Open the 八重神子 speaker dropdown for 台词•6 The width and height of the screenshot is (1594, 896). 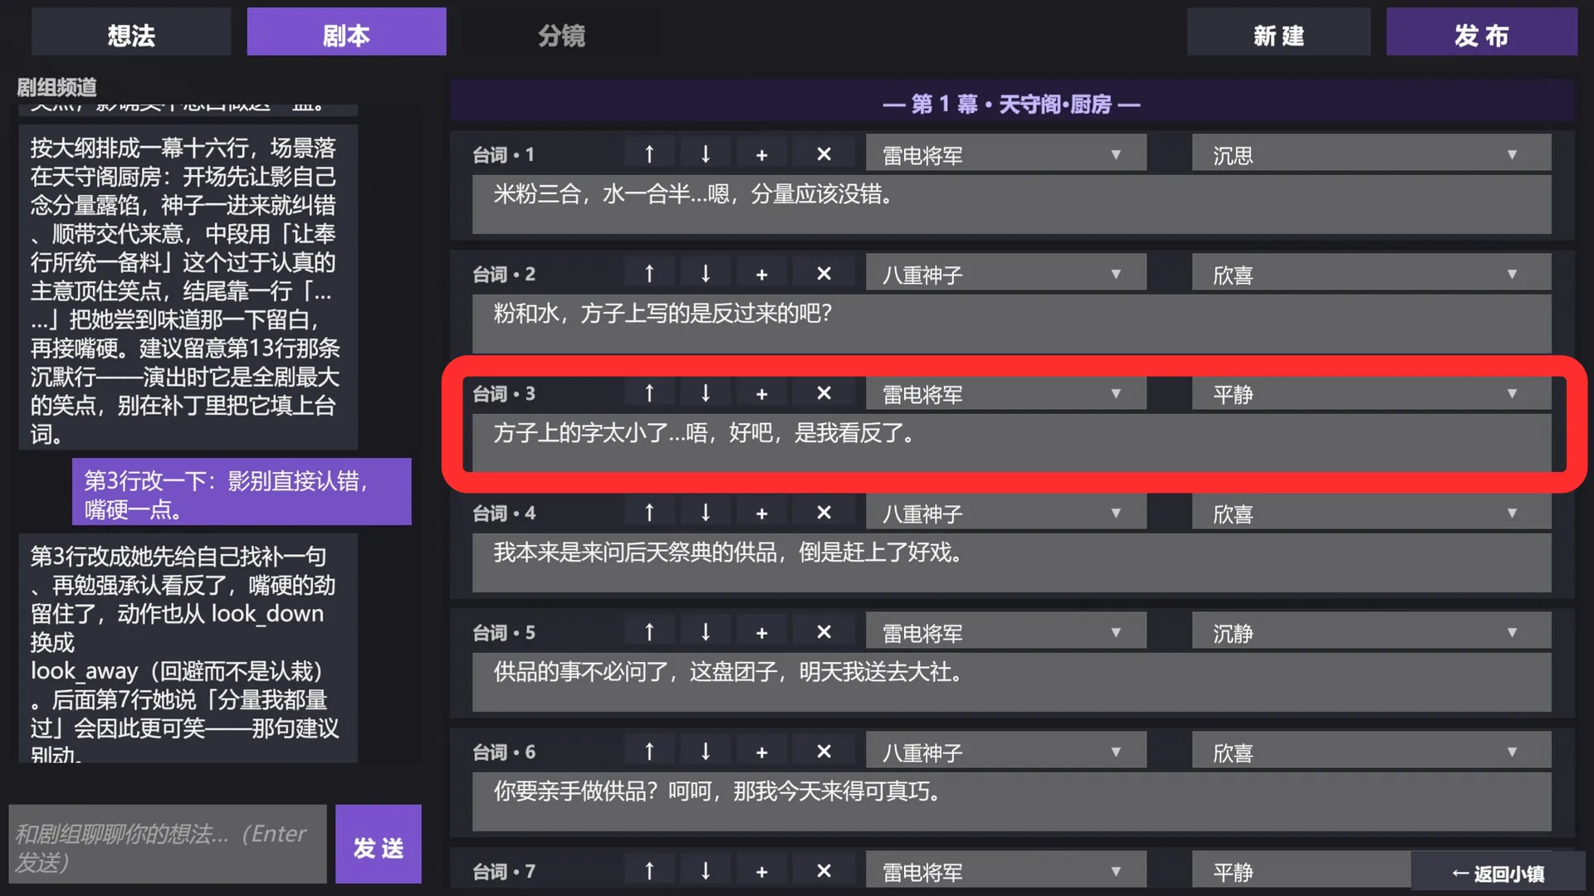1005,752
